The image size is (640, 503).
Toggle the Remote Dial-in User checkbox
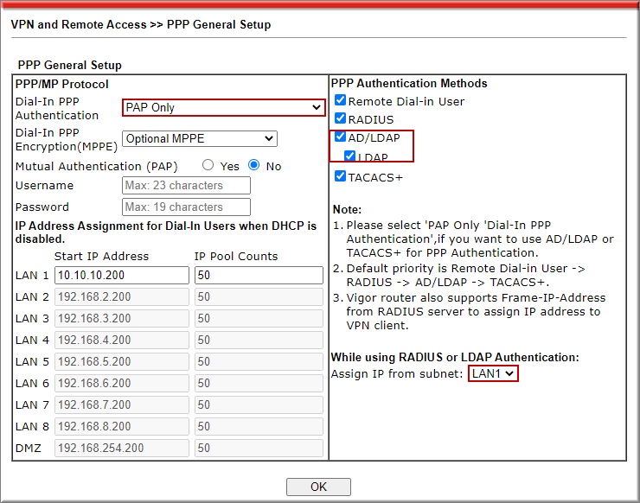pyautogui.click(x=340, y=100)
